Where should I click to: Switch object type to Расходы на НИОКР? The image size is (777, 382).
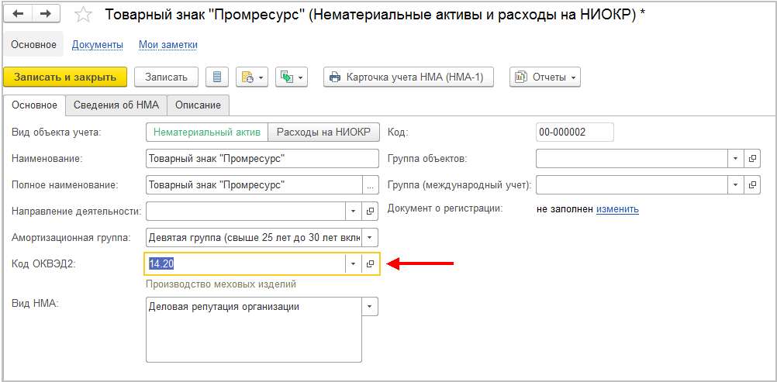point(323,132)
